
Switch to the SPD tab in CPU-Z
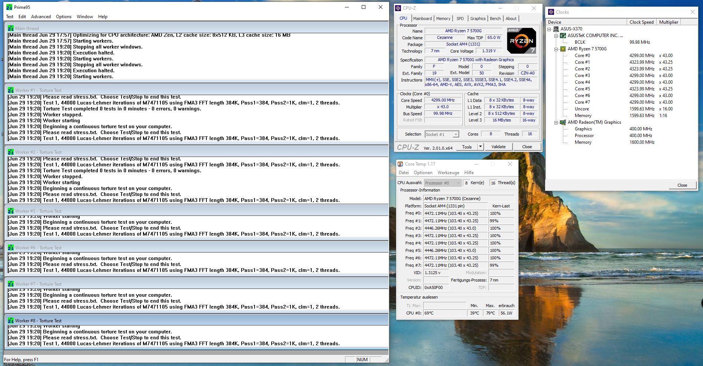pos(460,19)
